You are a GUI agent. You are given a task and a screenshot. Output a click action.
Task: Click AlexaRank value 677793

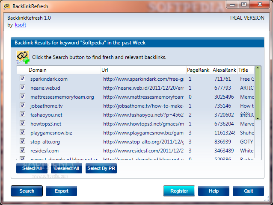pos(223,88)
